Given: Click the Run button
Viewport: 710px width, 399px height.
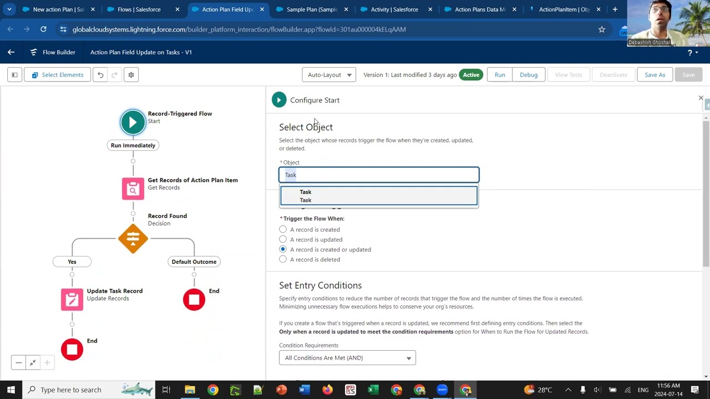Looking at the screenshot, I should (500, 75).
